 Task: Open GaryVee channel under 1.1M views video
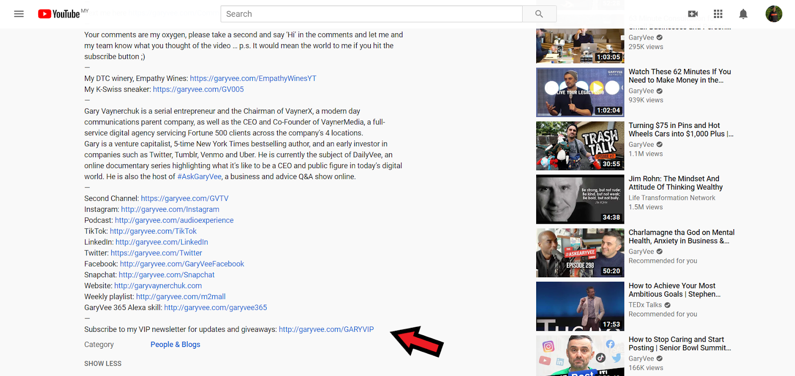coord(641,144)
